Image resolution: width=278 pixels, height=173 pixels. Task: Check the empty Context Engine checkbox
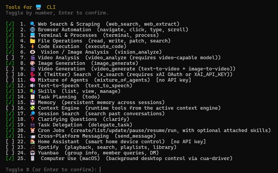[x=10, y=108]
